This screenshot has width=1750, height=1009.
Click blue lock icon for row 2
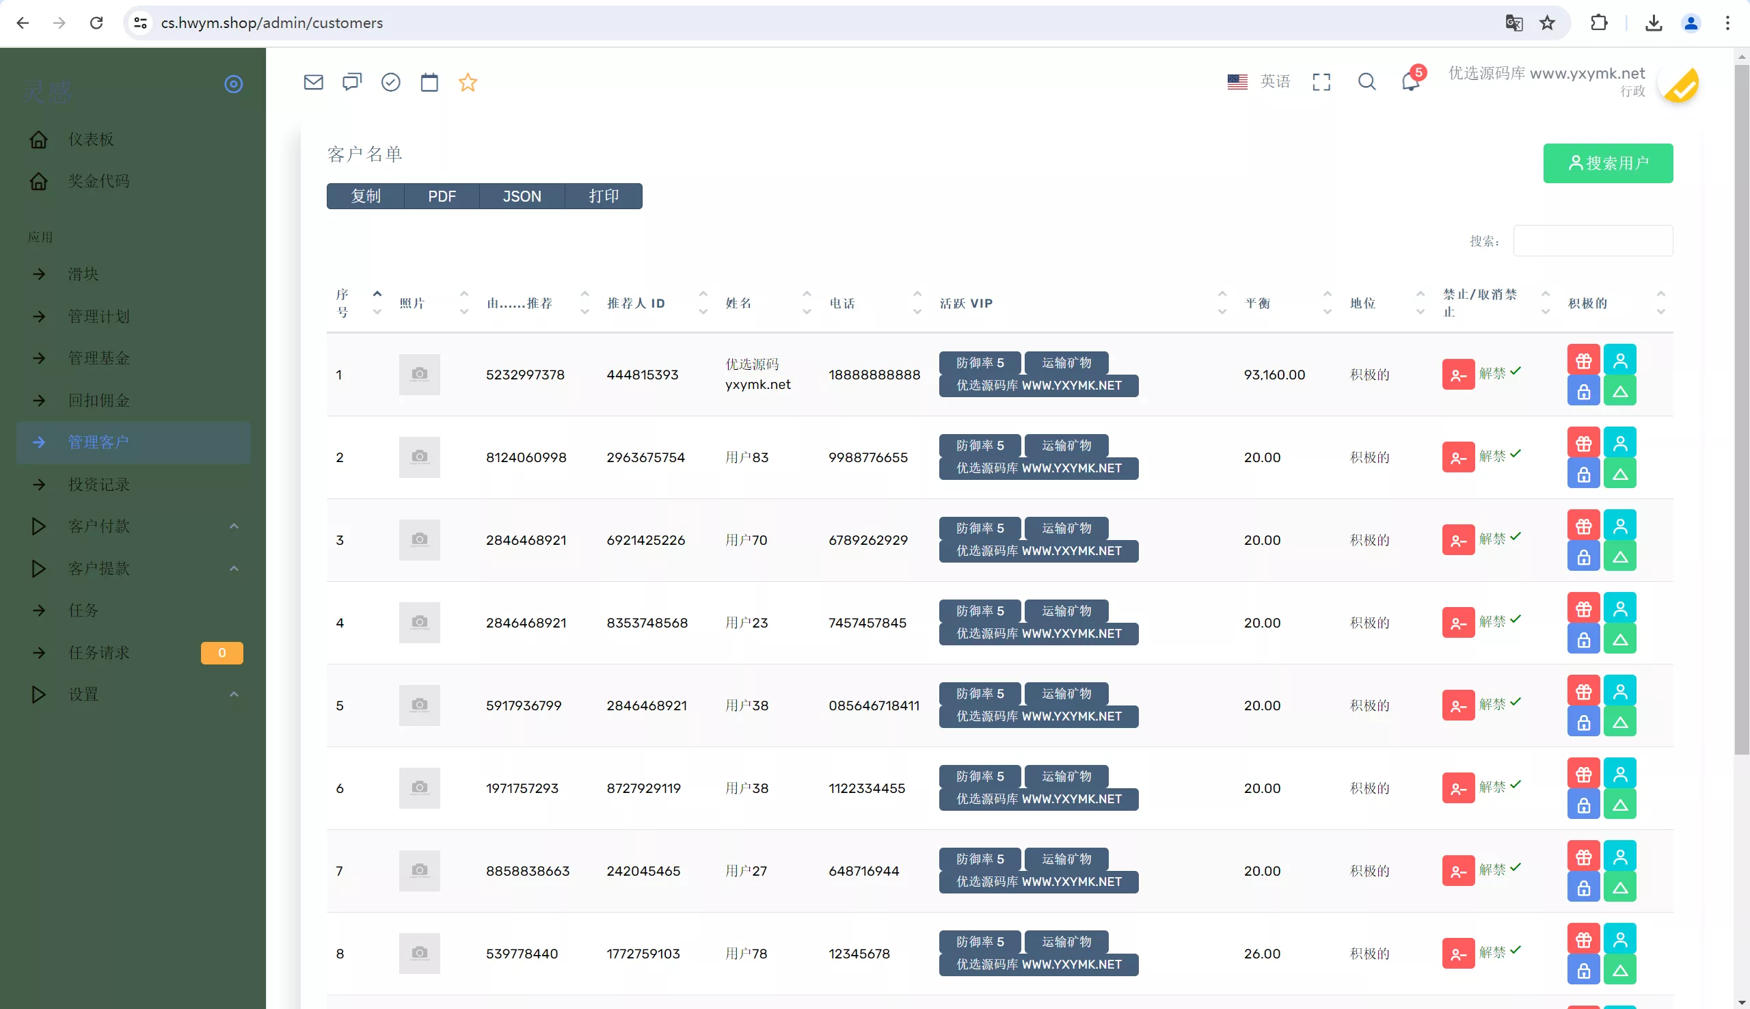(x=1583, y=474)
